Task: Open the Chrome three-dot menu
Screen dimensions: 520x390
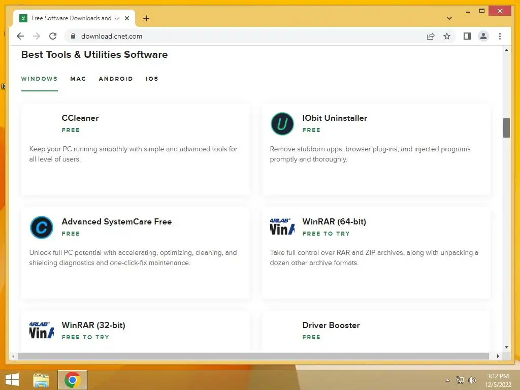Action: pyautogui.click(x=500, y=36)
